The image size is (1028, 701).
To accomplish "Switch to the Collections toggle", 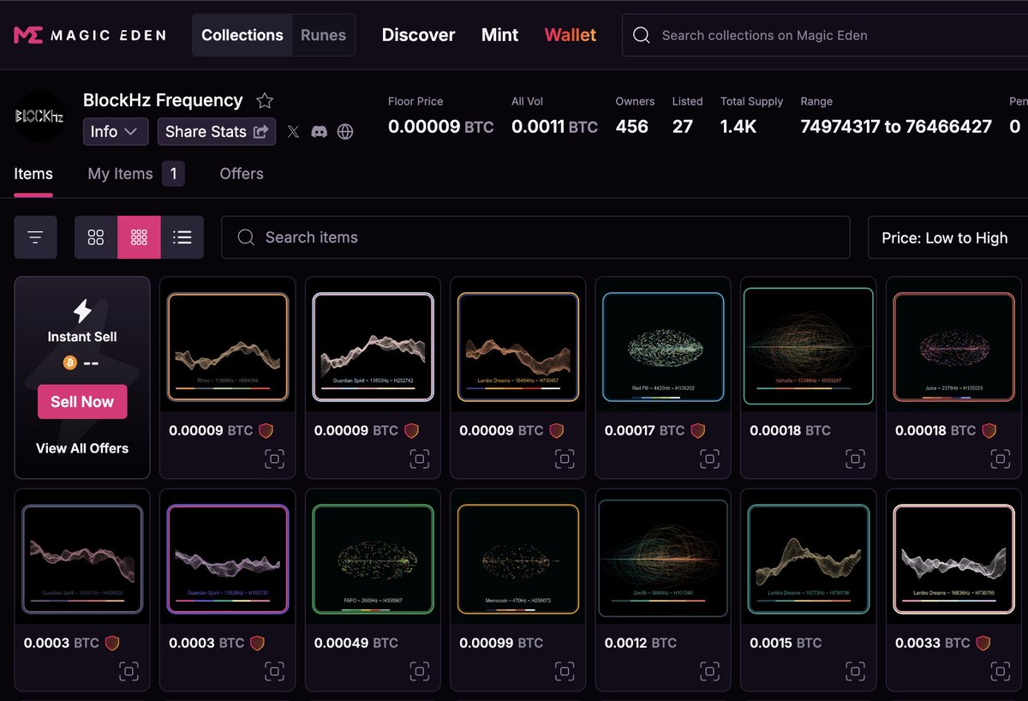I will pyautogui.click(x=242, y=35).
